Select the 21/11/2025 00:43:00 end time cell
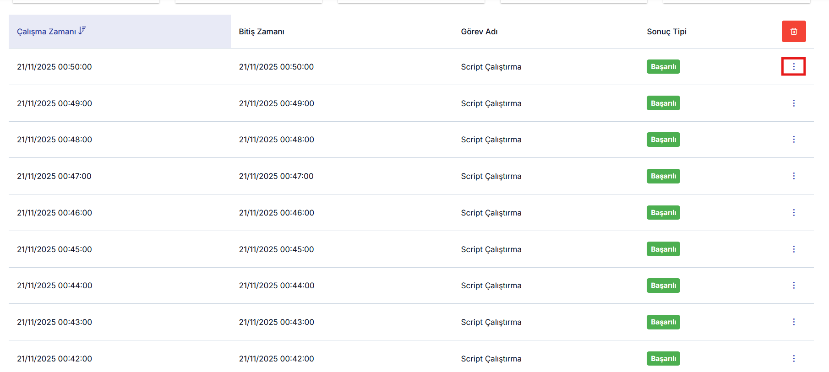829x372 pixels. pos(276,322)
